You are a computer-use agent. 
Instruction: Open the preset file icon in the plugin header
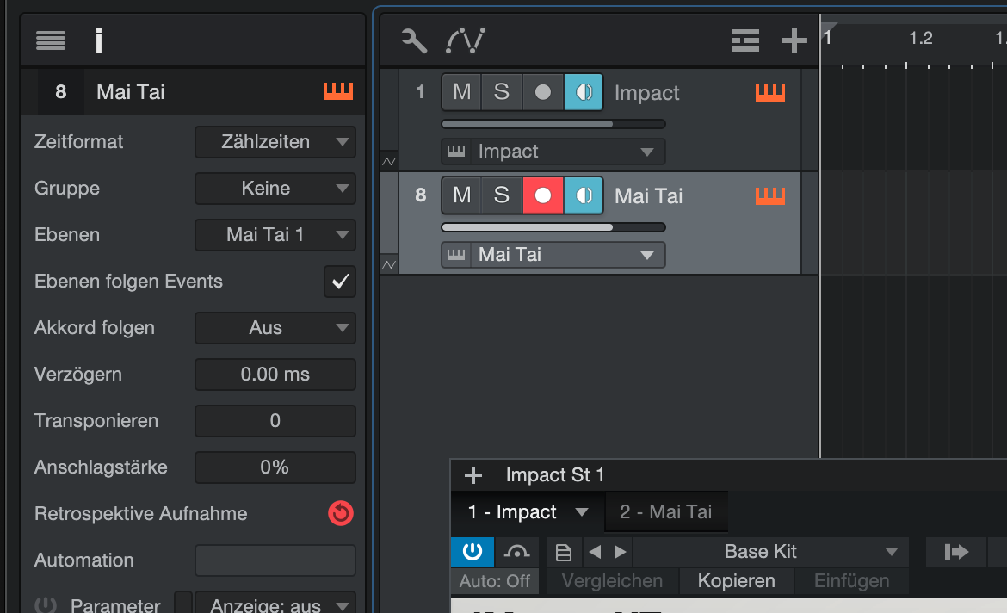point(563,552)
